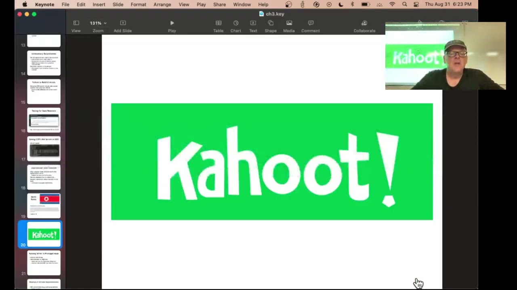Open the Share menu
The height and width of the screenshot is (290, 517).
pos(220,4)
